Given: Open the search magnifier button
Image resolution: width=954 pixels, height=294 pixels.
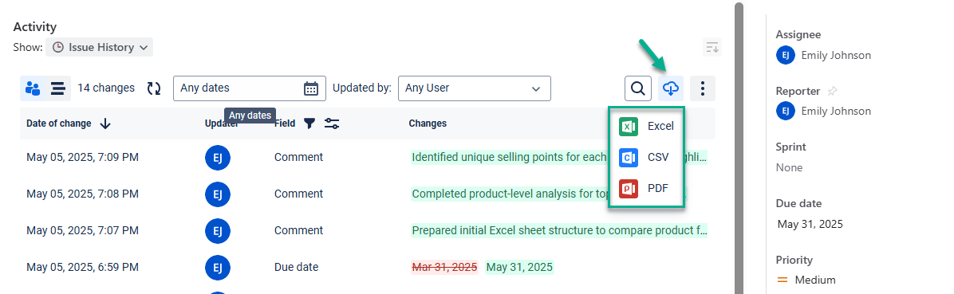Looking at the screenshot, I should click(637, 88).
